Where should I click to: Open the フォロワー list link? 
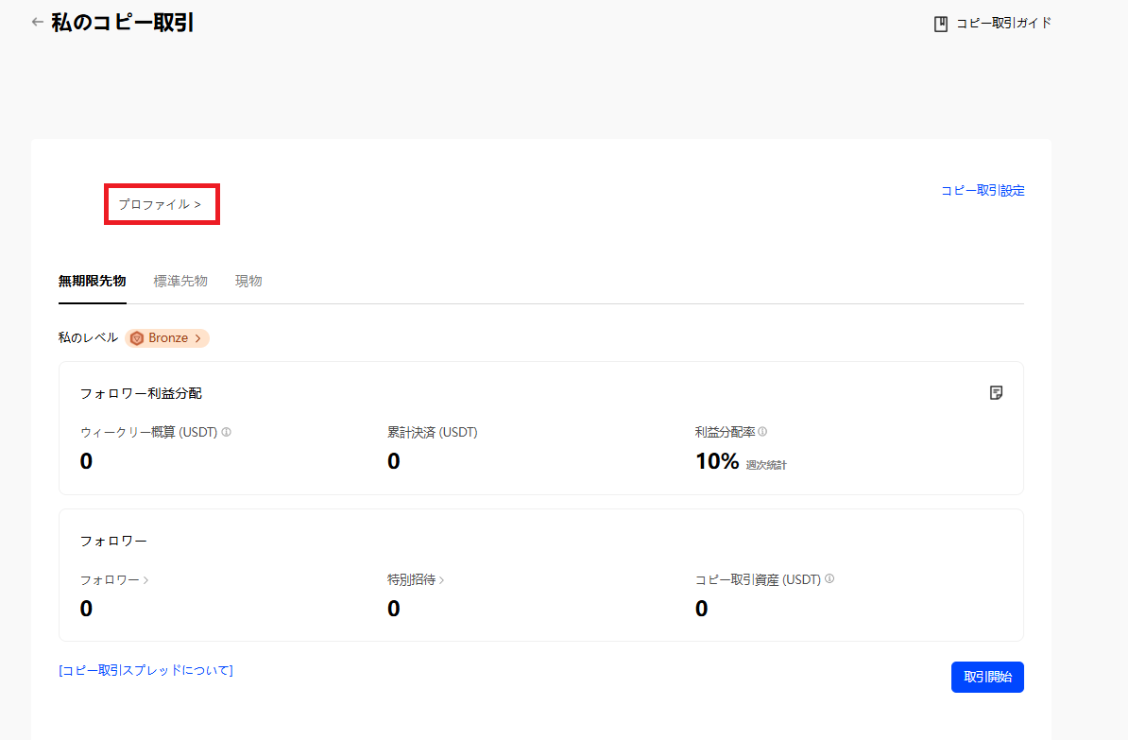(x=114, y=579)
